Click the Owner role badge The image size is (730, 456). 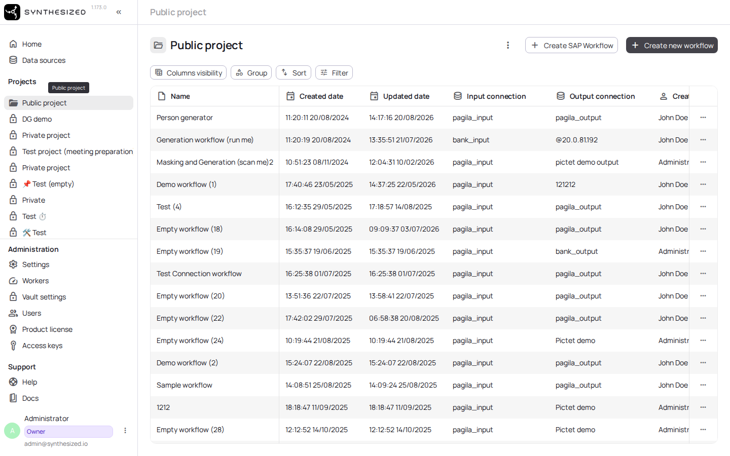click(x=68, y=432)
